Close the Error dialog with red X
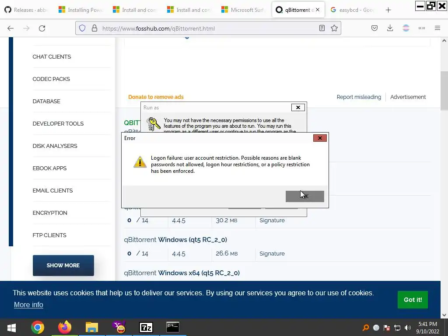Screen dimensions: 448x336 [x=320, y=138]
